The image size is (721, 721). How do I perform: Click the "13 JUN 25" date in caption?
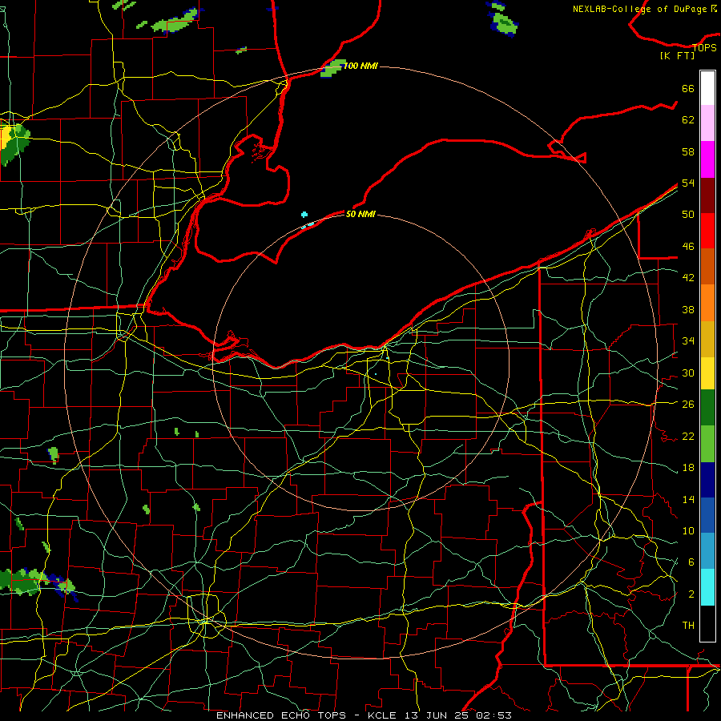point(437,715)
